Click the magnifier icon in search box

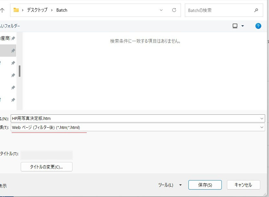[x=256, y=10]
